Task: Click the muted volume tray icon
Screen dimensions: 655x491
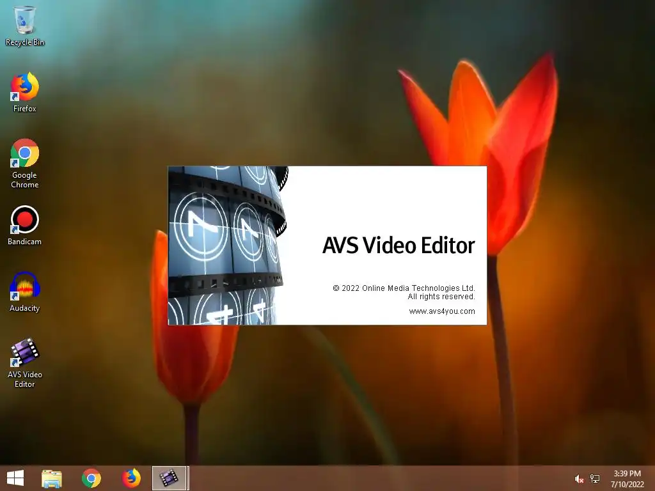Action: (x=578, y=479)
